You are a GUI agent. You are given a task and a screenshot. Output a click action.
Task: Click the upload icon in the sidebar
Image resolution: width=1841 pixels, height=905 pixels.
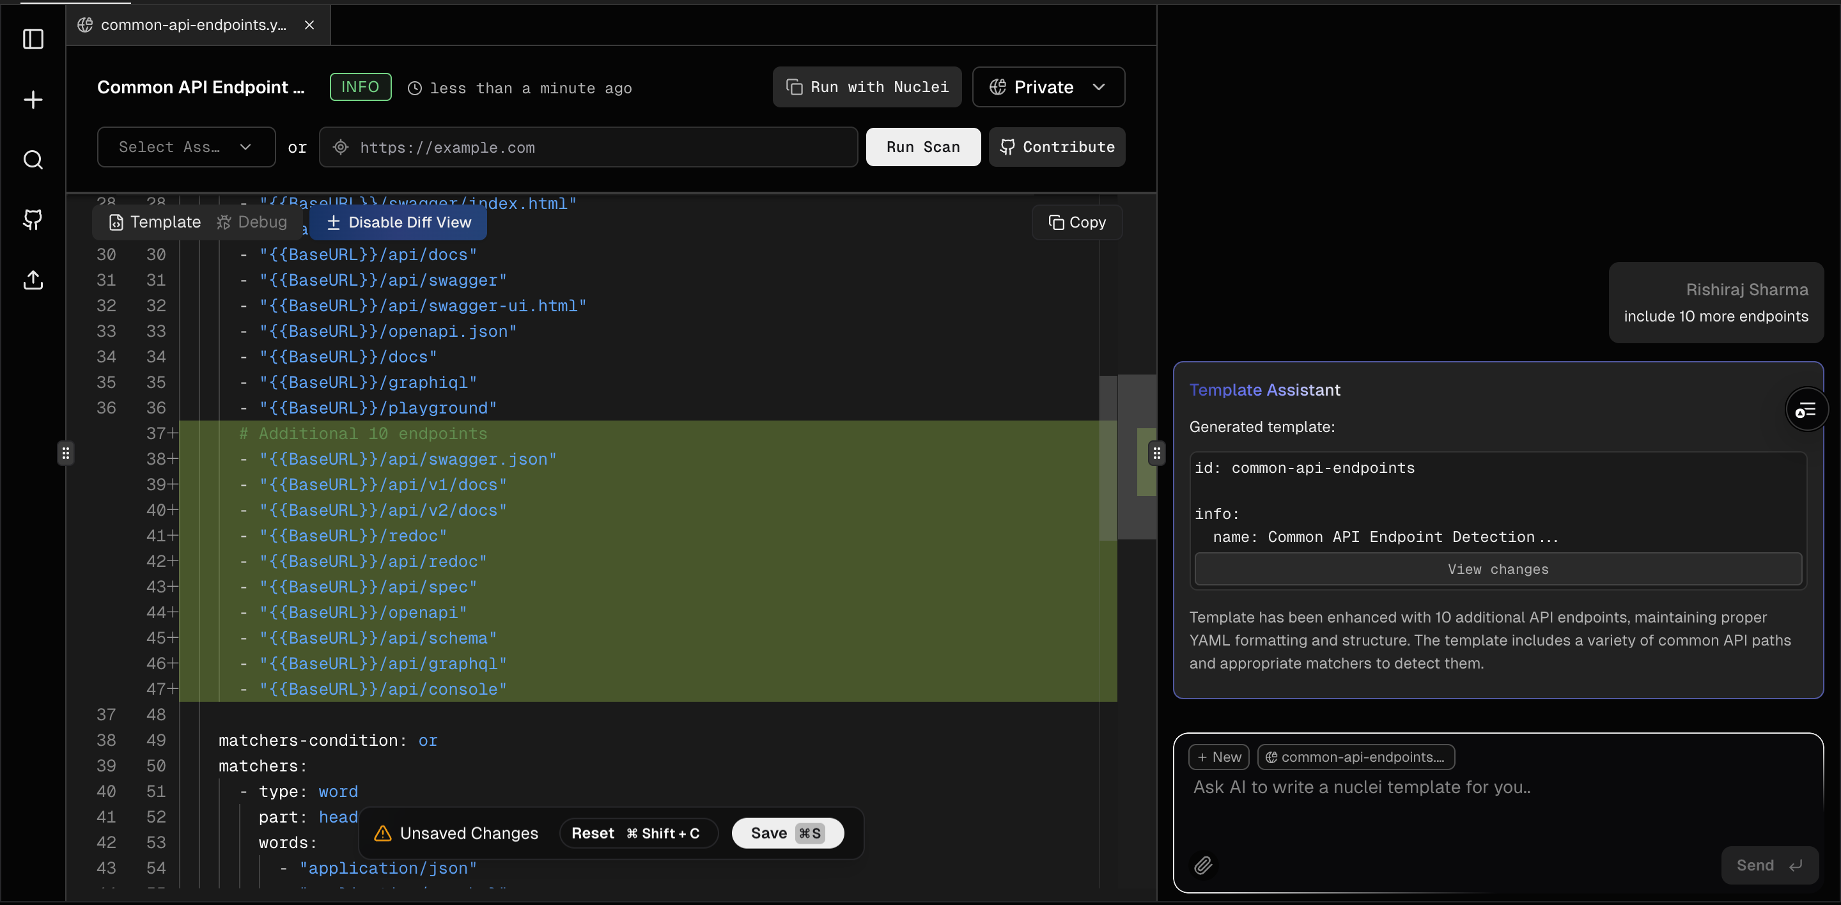[33, 279]
